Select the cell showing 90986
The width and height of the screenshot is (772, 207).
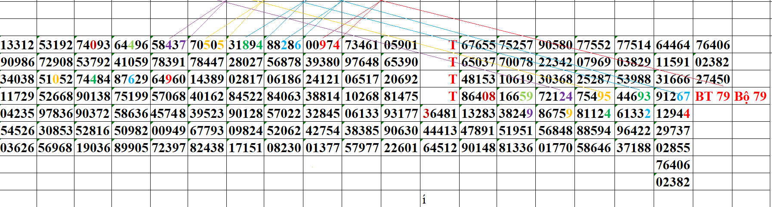coord(18,62)
